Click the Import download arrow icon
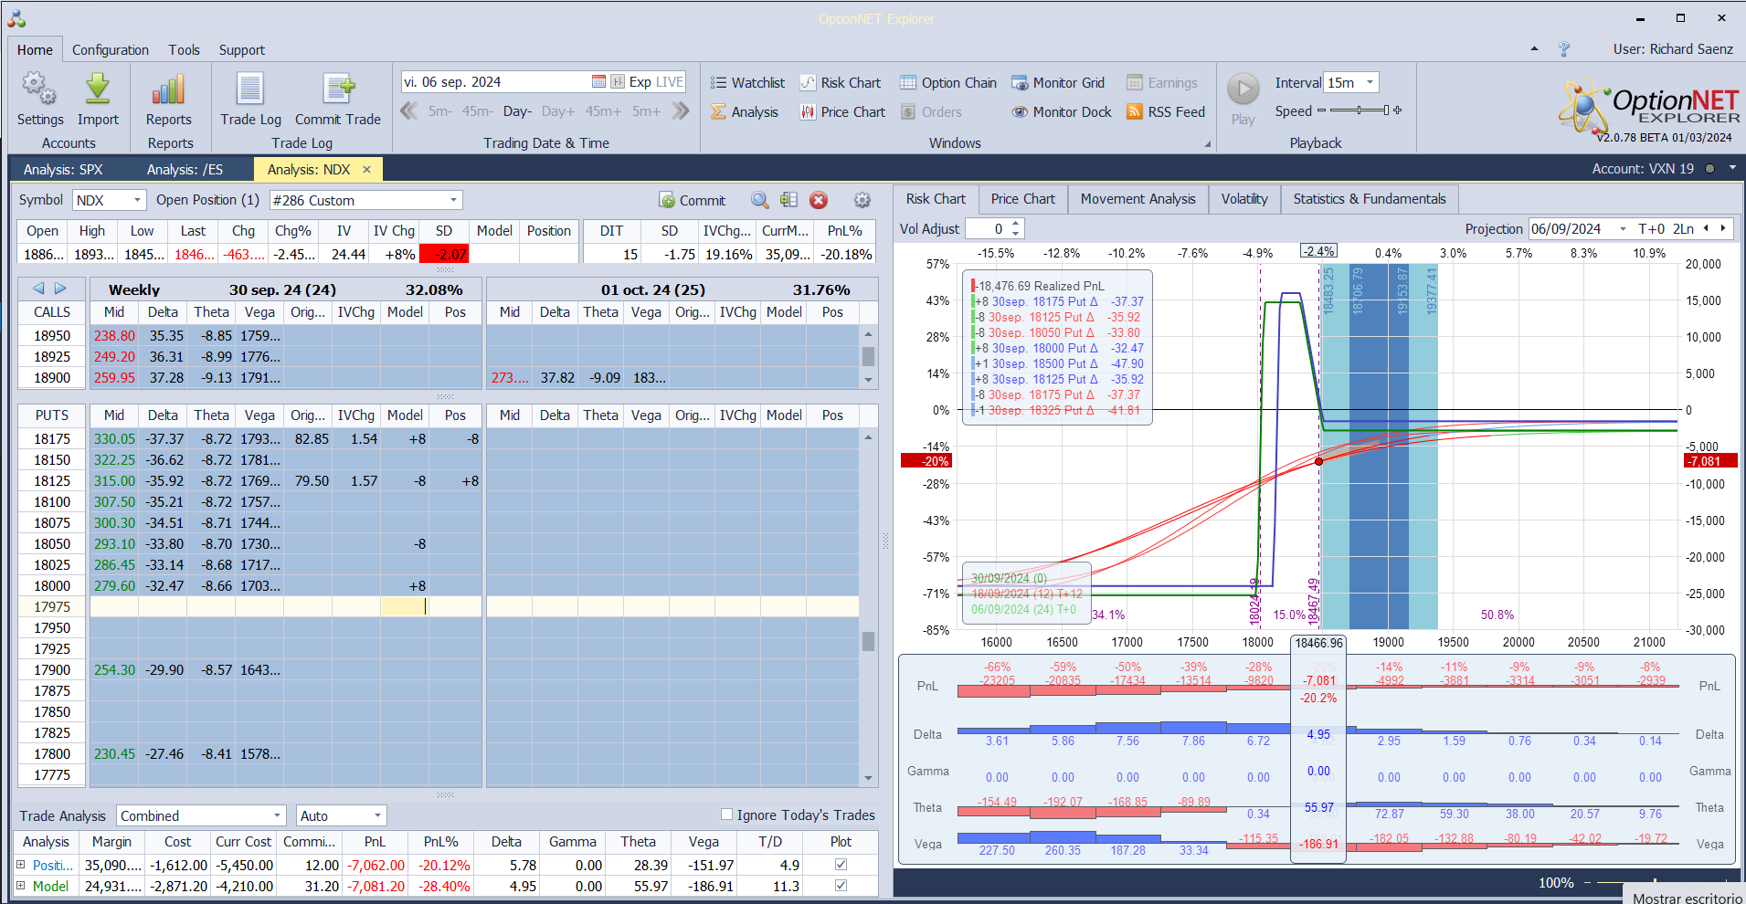This screenshot has width=1746, height=904. tap(98, 89)
